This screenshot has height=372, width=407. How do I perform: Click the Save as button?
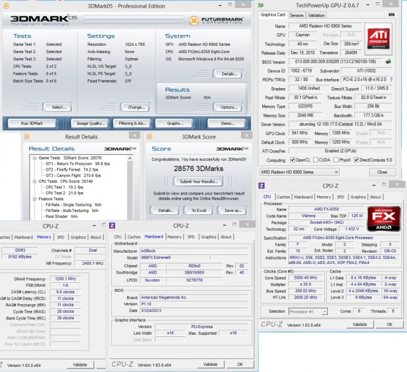tap(233, 210)
